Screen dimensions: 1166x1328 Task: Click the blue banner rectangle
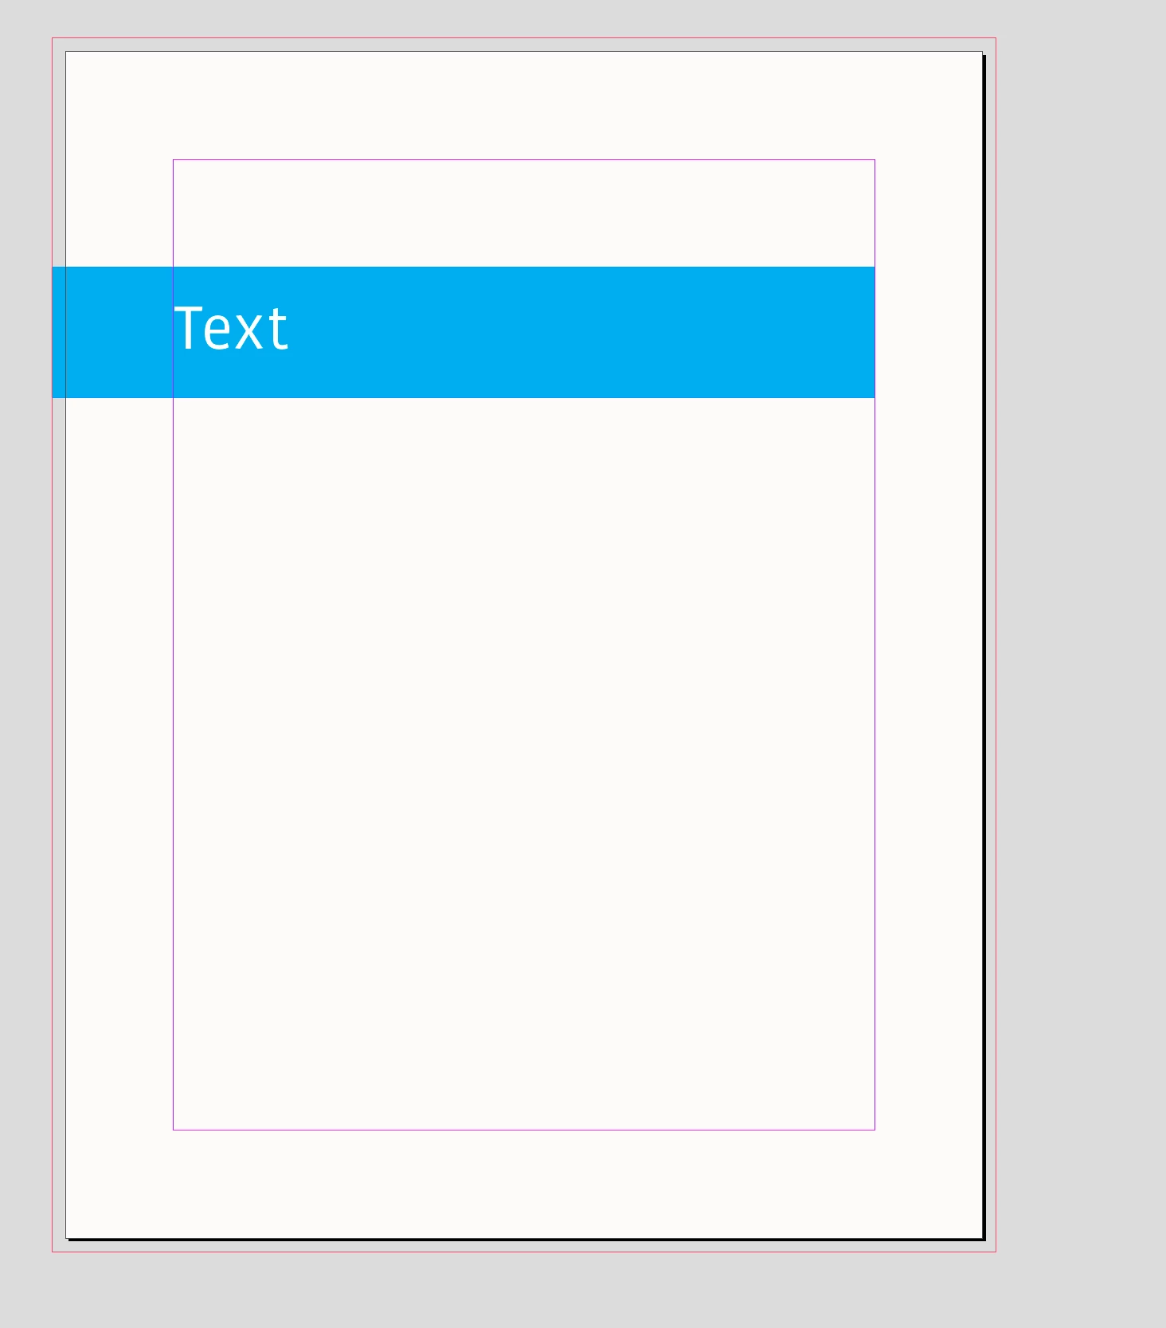[464, 332]
